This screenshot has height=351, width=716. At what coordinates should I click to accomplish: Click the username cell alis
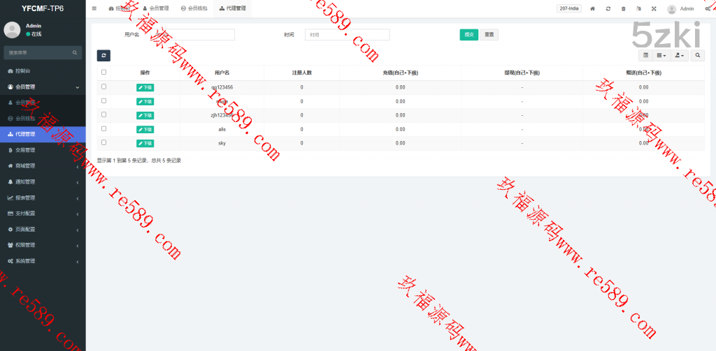(x=222, y=130)
